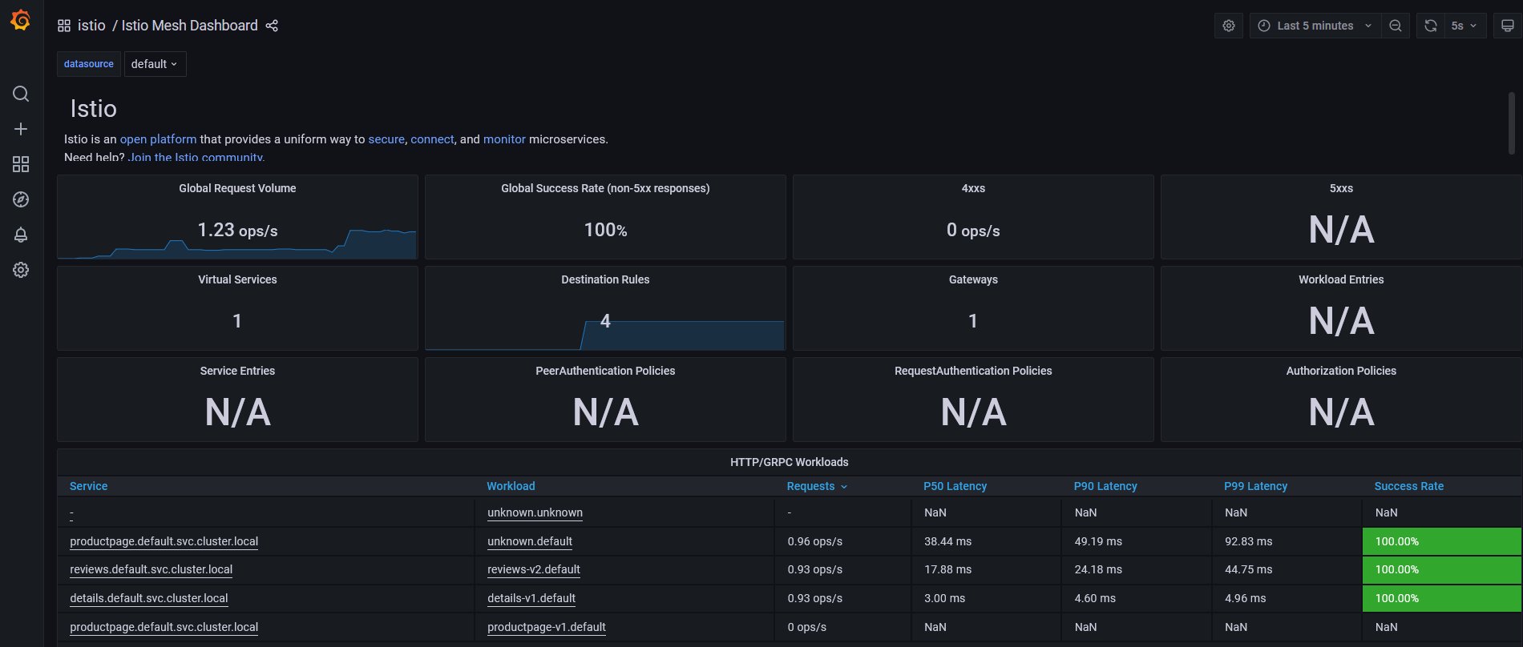The height and width of the screenshot is (647, 1523).
Task: Sort by Success Rate column
Action: click(1408, 486)
